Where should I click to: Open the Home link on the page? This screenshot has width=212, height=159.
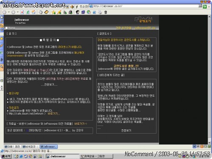[x=11, y=28]
